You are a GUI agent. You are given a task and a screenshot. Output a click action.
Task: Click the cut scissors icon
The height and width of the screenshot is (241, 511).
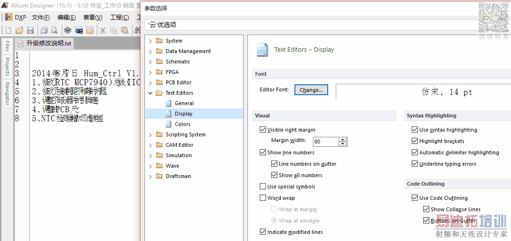[x=103, y=30]
